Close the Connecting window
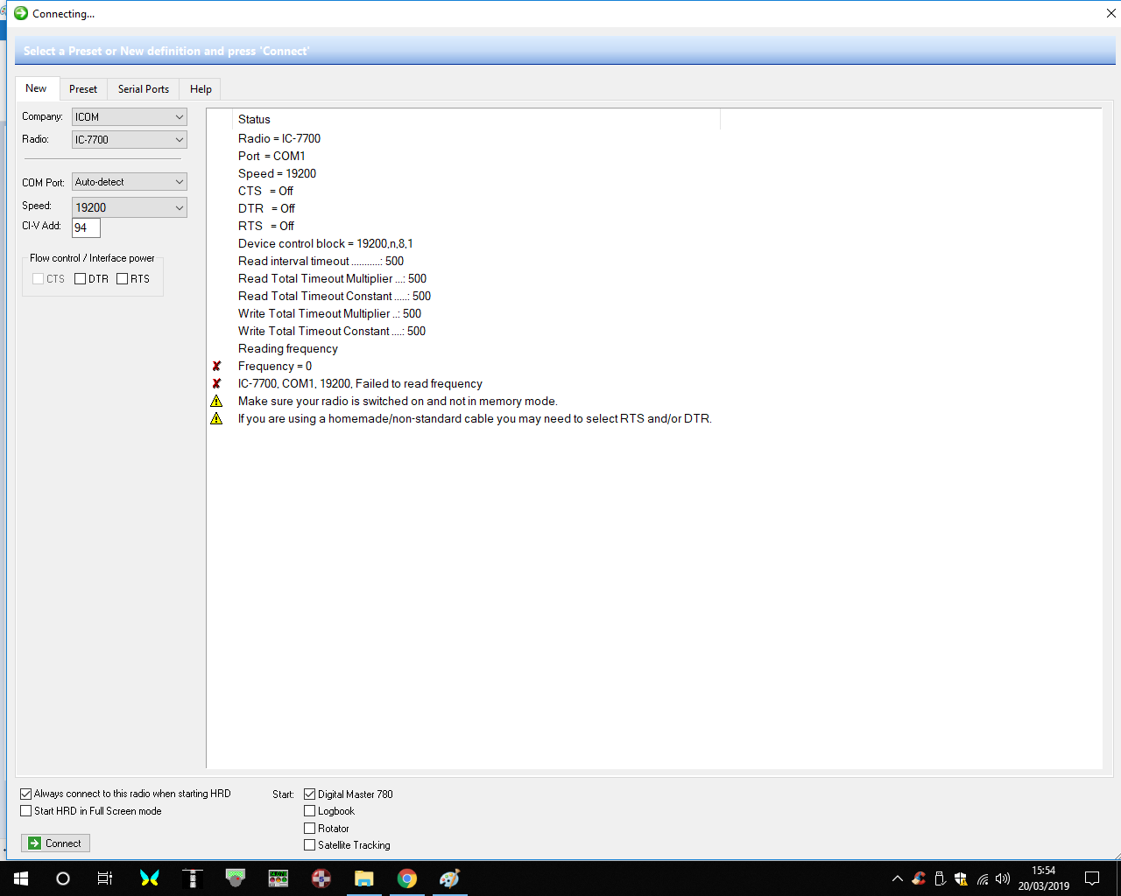This screenshot has width=1121, height=896. pyautogui.click(x=1110, y=13)
